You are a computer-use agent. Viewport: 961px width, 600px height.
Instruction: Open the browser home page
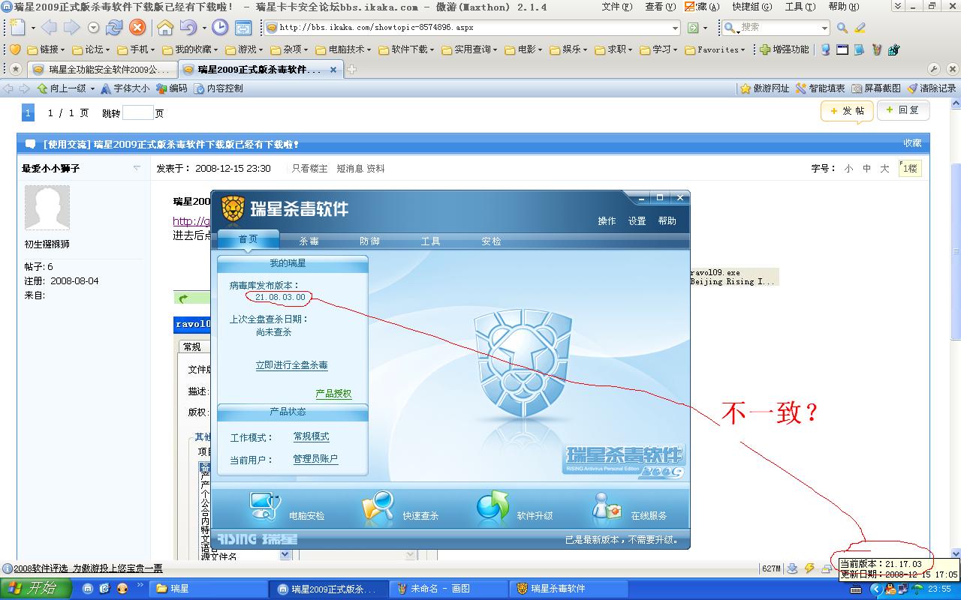pyautogui.click(x=165, y=28)
